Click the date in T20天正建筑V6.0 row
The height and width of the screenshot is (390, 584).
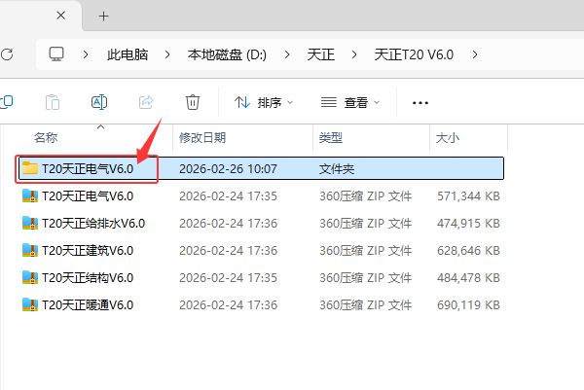[228, 251]
